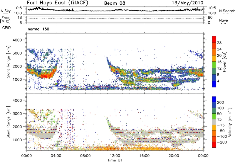The width and height of the screenshot is (235, 162).
Task: Click the 'Power [dB]' colorbar label
Action: pos(224,62)
